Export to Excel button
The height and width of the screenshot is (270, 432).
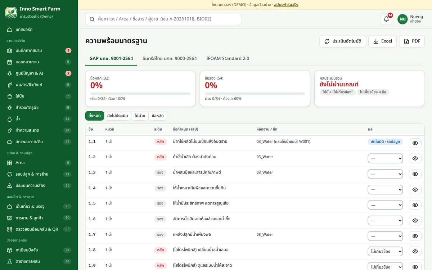click(382, 41)
